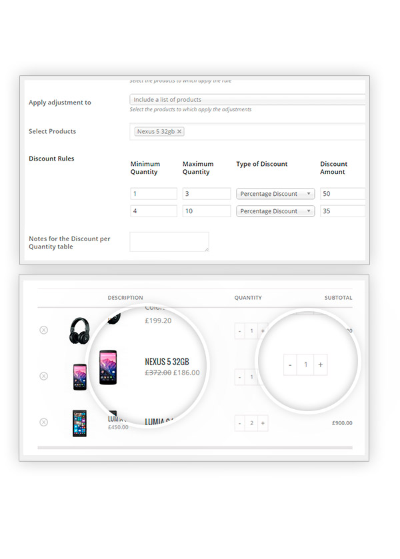The width and height of the screenshot is (400, 559).
Task: Click the QUANTITY column header
Action: (248, 298)
